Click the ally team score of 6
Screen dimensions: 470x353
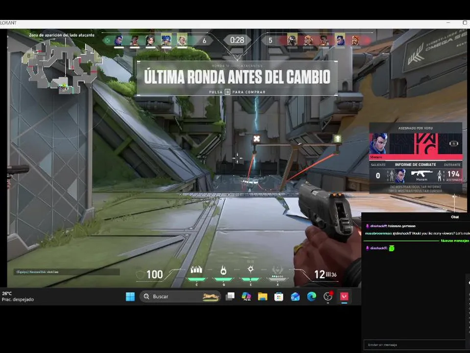205,41
